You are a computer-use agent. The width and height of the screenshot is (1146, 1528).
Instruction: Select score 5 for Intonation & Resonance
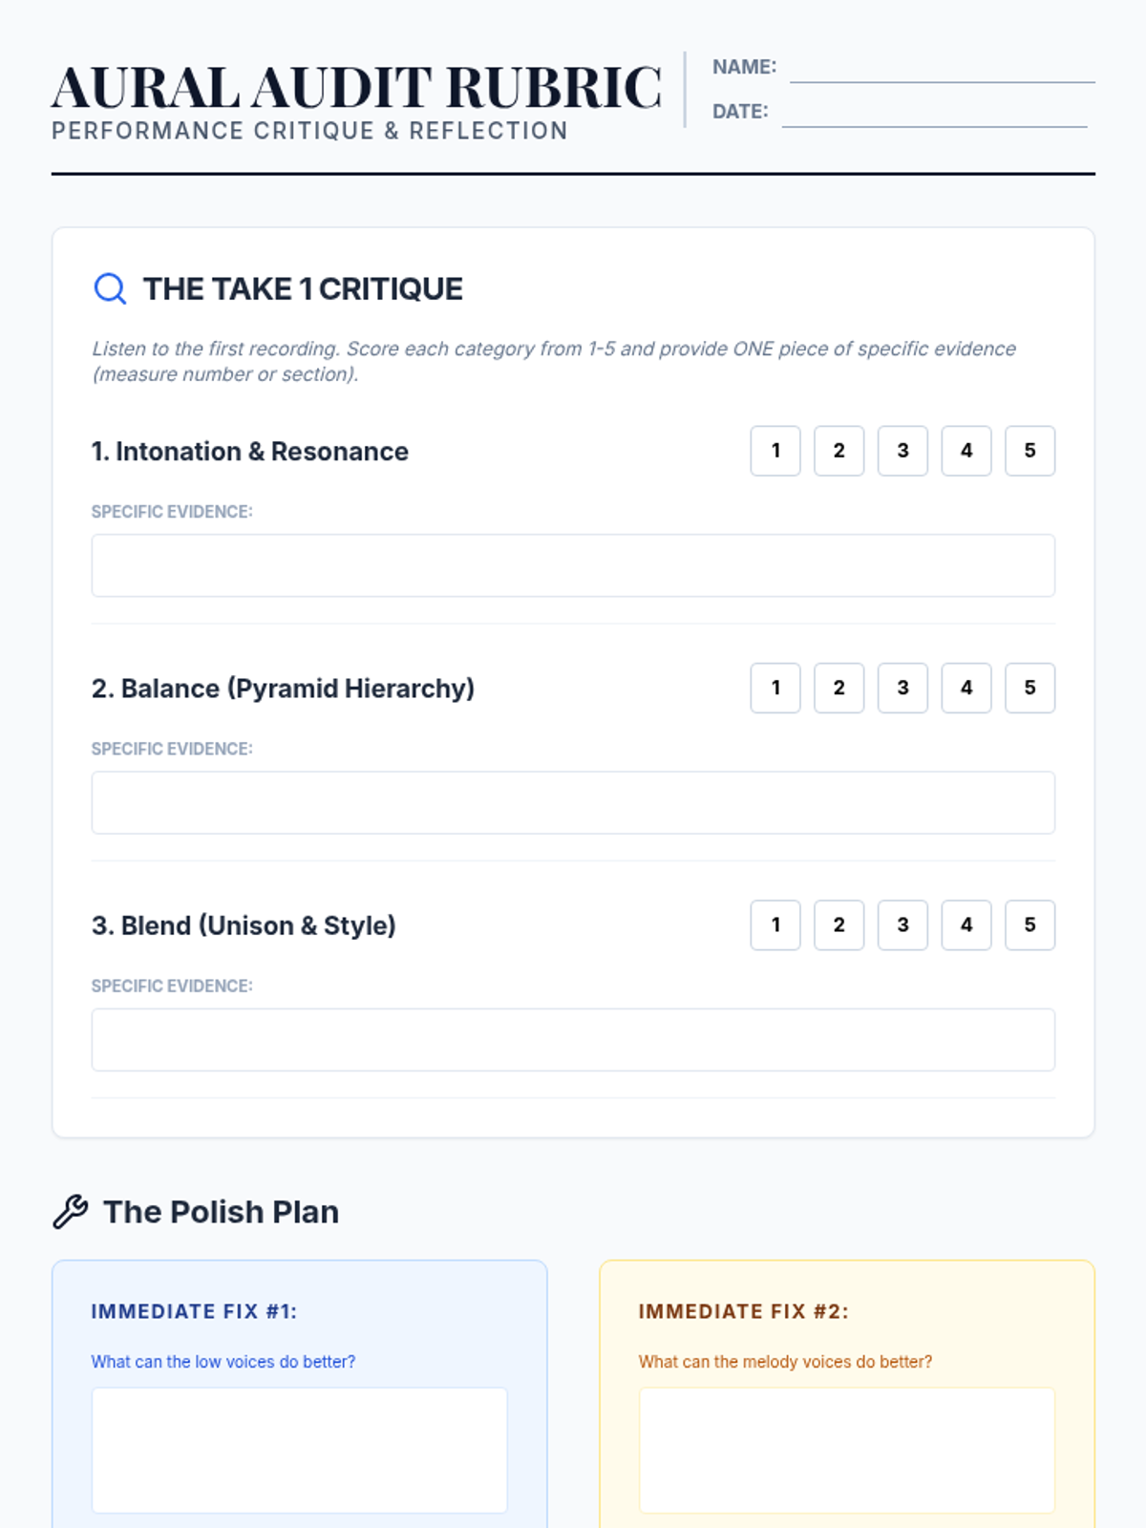pyautogui.click(x=1029, y=451)
